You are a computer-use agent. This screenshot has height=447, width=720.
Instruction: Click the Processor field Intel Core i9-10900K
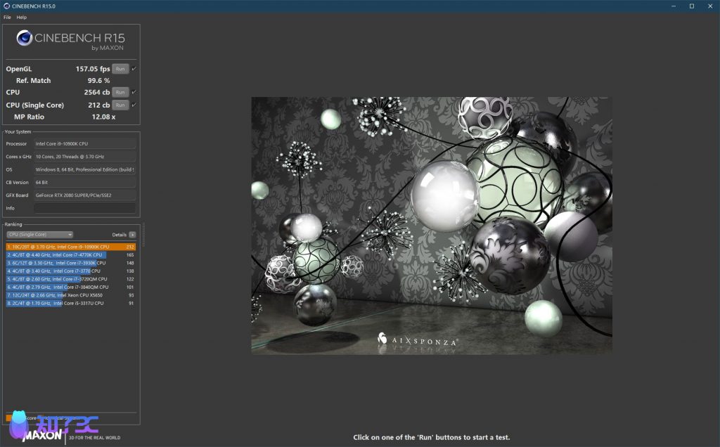coord(85,143)
